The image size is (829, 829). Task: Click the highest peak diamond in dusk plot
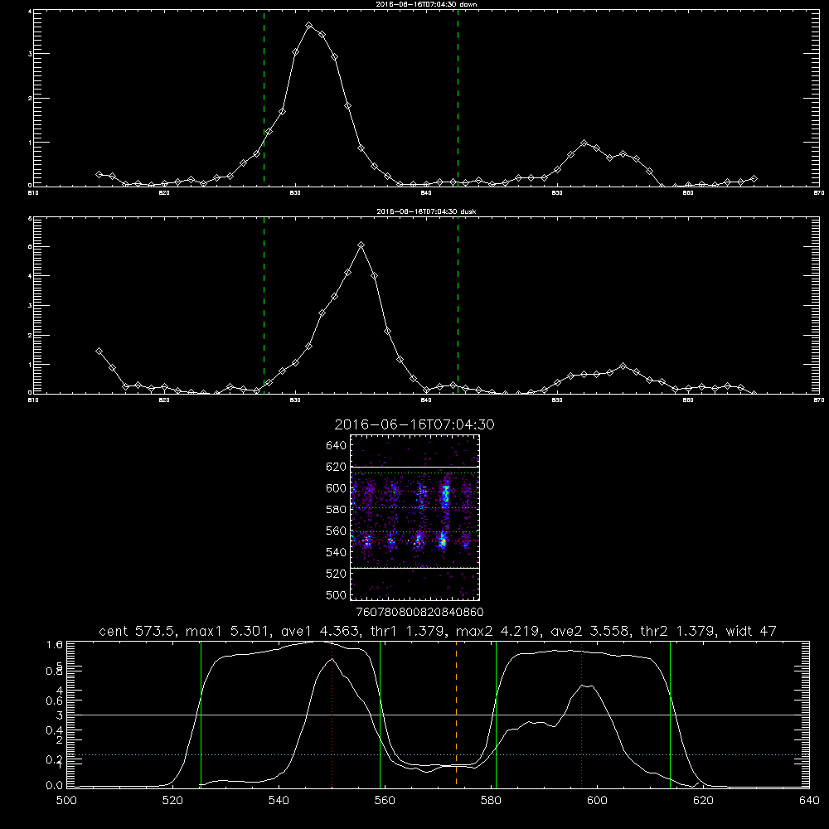tap(361, 245)
